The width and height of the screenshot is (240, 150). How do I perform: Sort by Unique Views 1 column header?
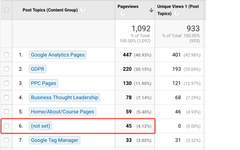click(x=178, y=10)
